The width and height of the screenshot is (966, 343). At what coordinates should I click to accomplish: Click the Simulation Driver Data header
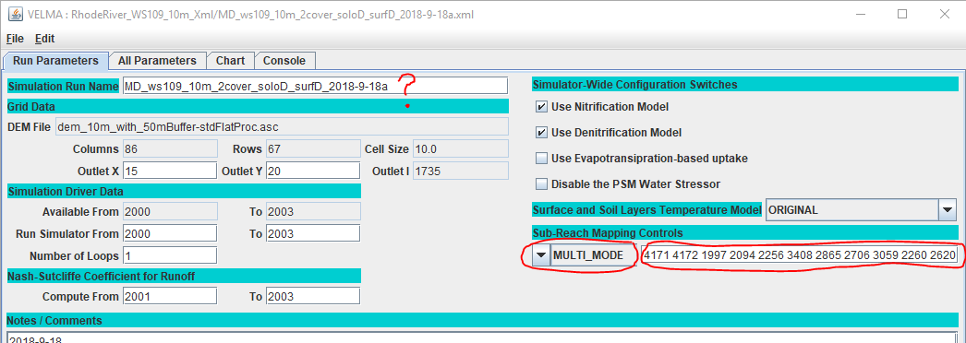184,191
